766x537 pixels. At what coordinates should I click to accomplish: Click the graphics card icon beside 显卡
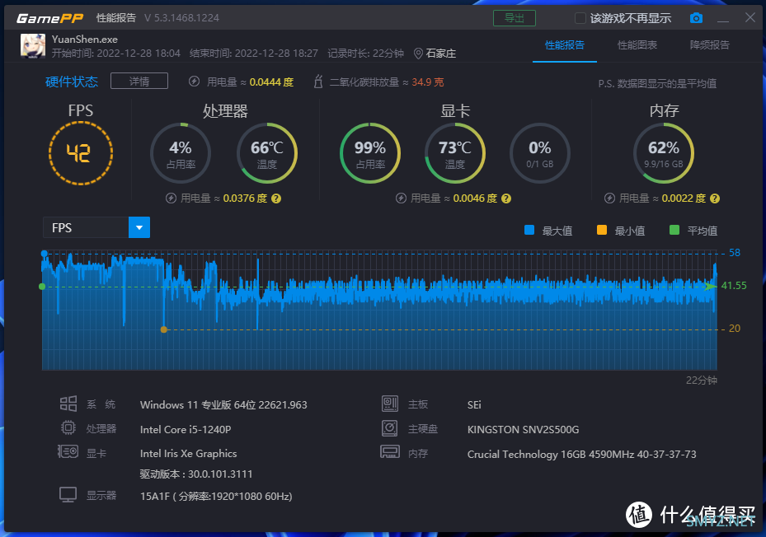(x=68, y=451)
